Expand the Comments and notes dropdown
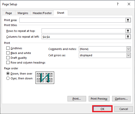Viewport: 135px width, 114px height. point(128,49)
